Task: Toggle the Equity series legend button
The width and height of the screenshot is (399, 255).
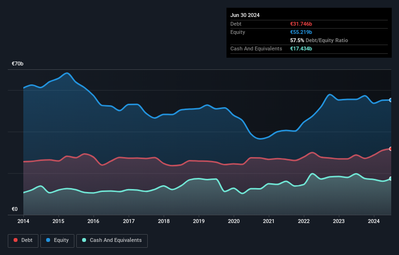Action: pyautogui.click(x=57, y=240)
